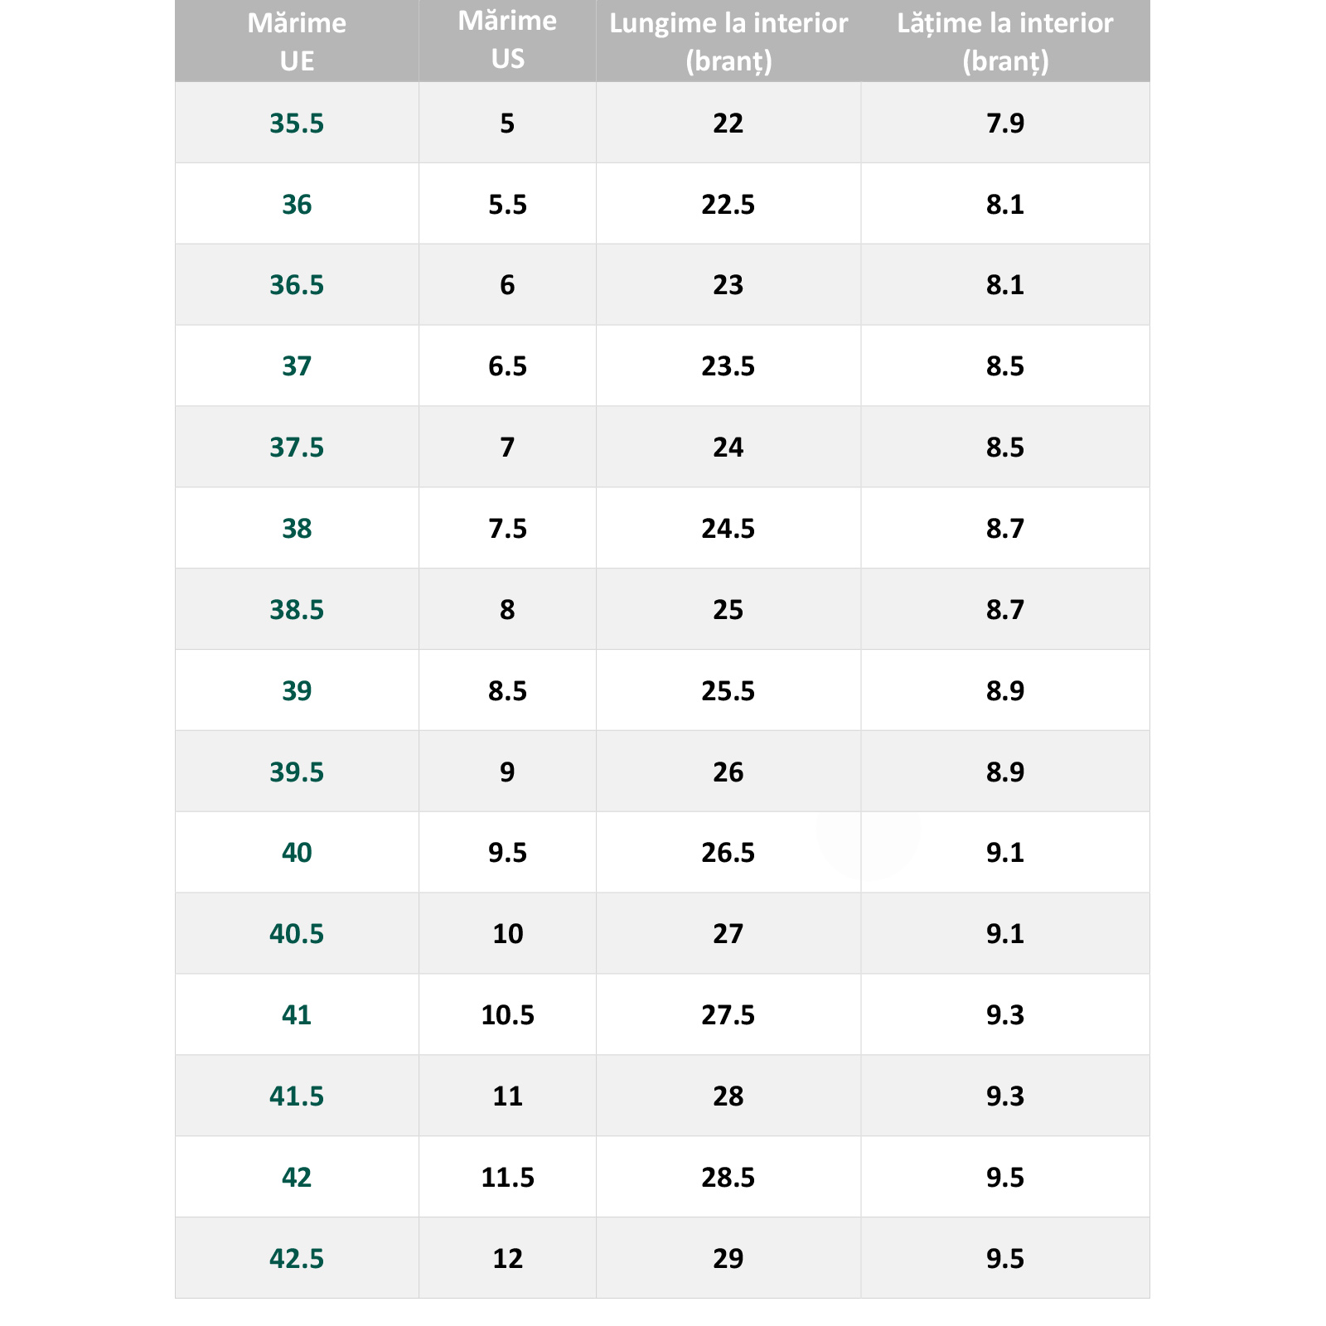Select US size 7.5 cell
The image size is (1326, 1326).
click(x=507, y=528)
